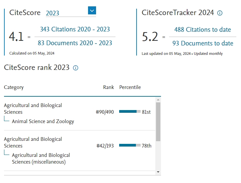
Task: Select the 4.1 CiteScore value
Action: [x=16, y=36]
